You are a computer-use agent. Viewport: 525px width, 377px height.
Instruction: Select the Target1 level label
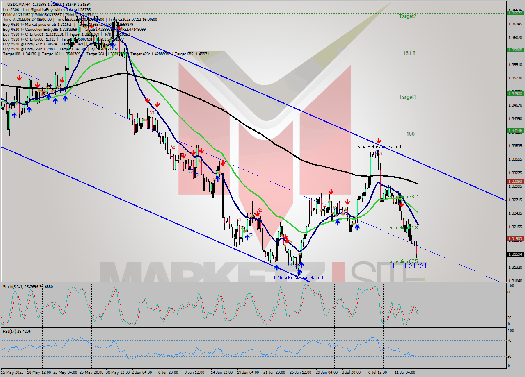click(408, 97)
